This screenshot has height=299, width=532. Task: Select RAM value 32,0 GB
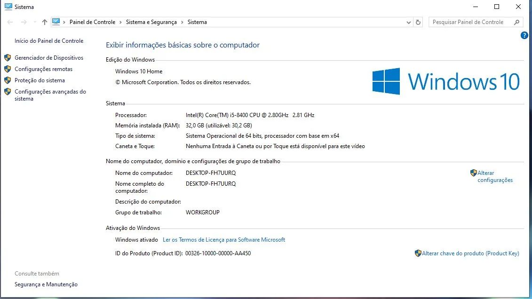point(219,126)
